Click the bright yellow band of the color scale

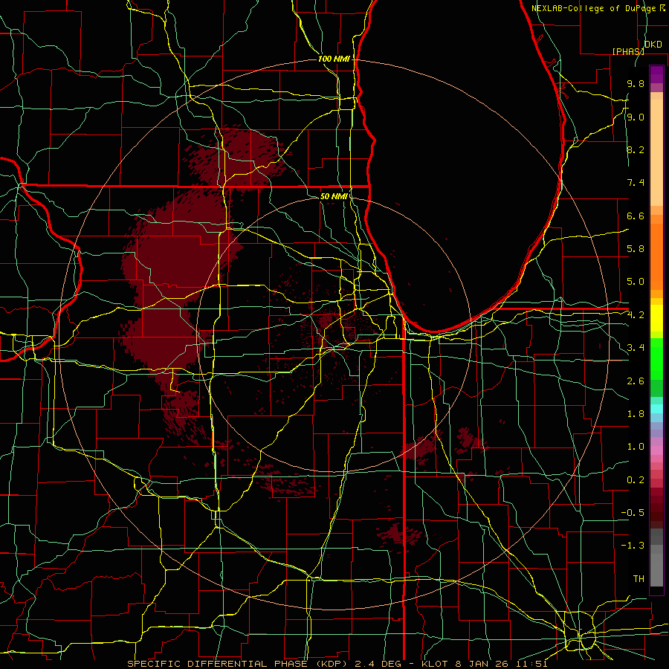pos(656,318)
